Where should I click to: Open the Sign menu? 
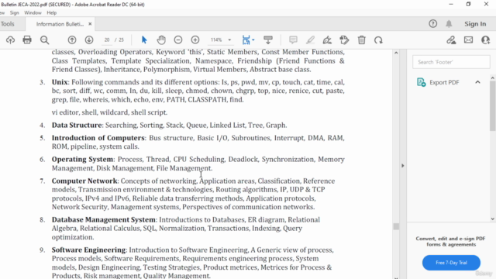coord(14,12)
